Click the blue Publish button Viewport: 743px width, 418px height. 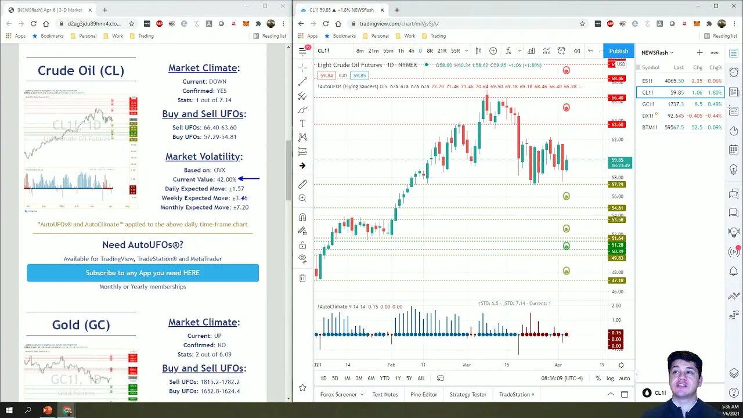coord(618,51)
